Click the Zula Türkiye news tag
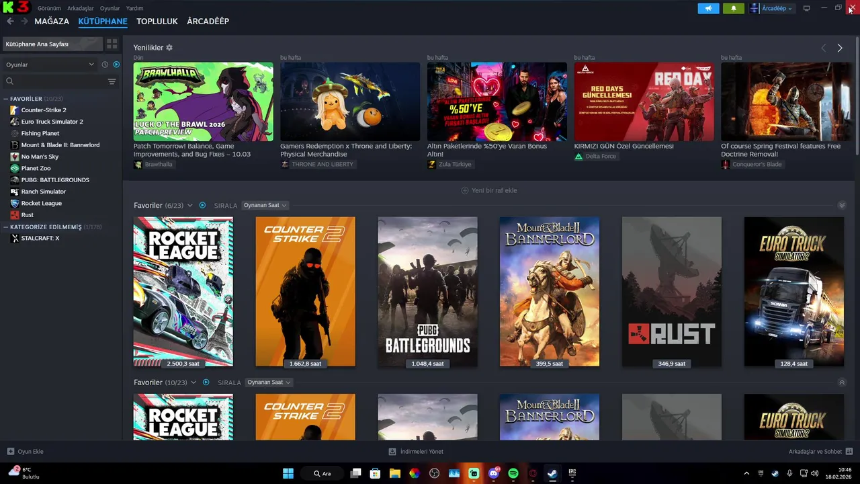Image resolution: width=860 pixels, height=484 pixels. [x=450, y=165]
